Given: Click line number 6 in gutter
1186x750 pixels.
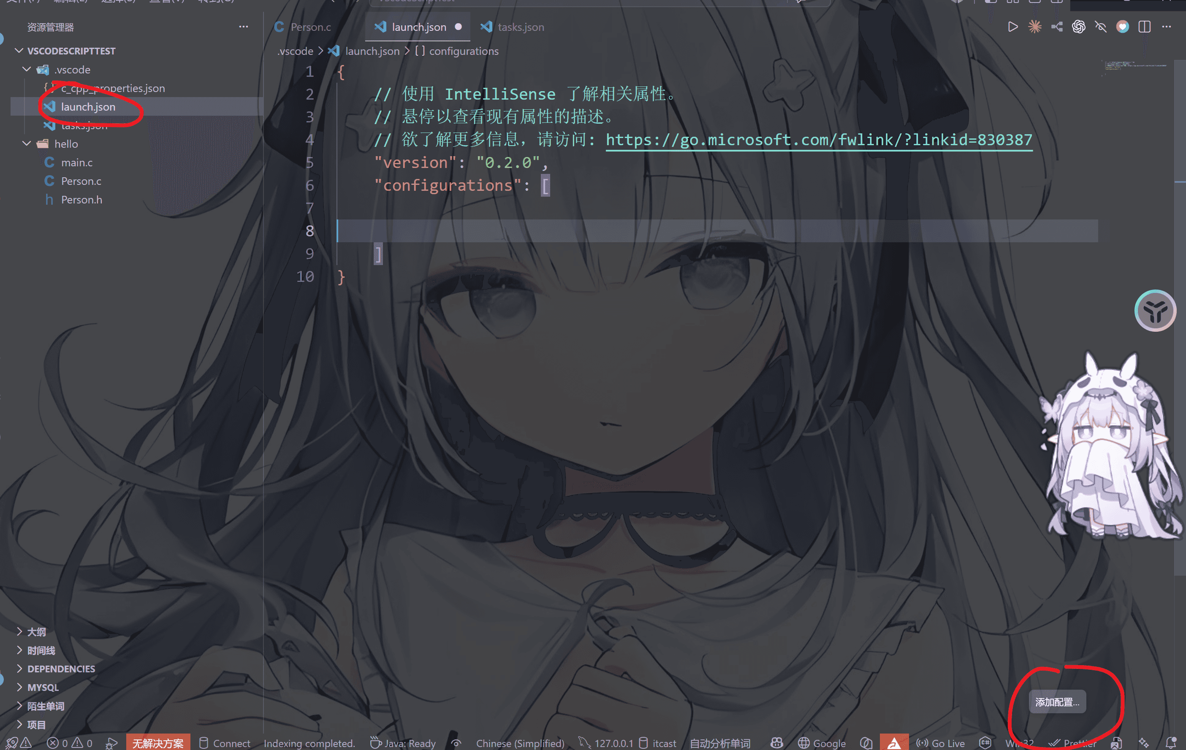Looking at the screenshot, I should click(x=309, y=186).
